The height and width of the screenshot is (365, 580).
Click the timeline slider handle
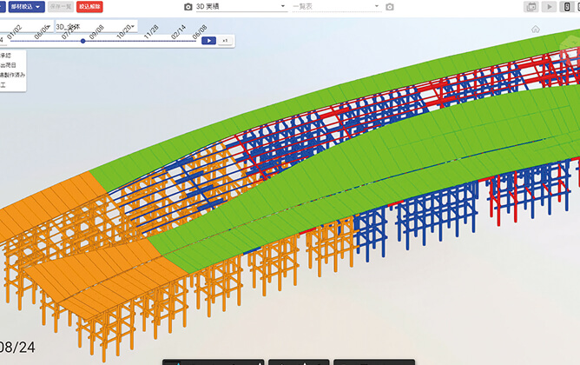pyautogui.click(x=82, y=41)
